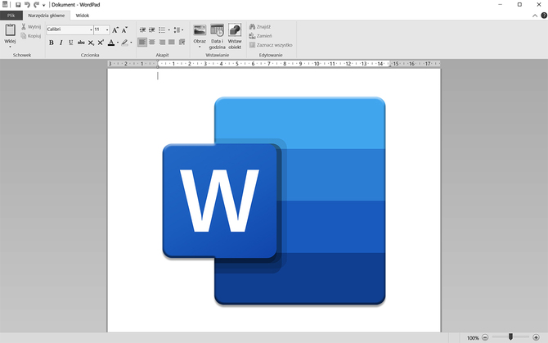Switch to Narzędzia główne tab
Image resolution: width=548 pixels, height=343 pixels.
click(x=46, y=16)
